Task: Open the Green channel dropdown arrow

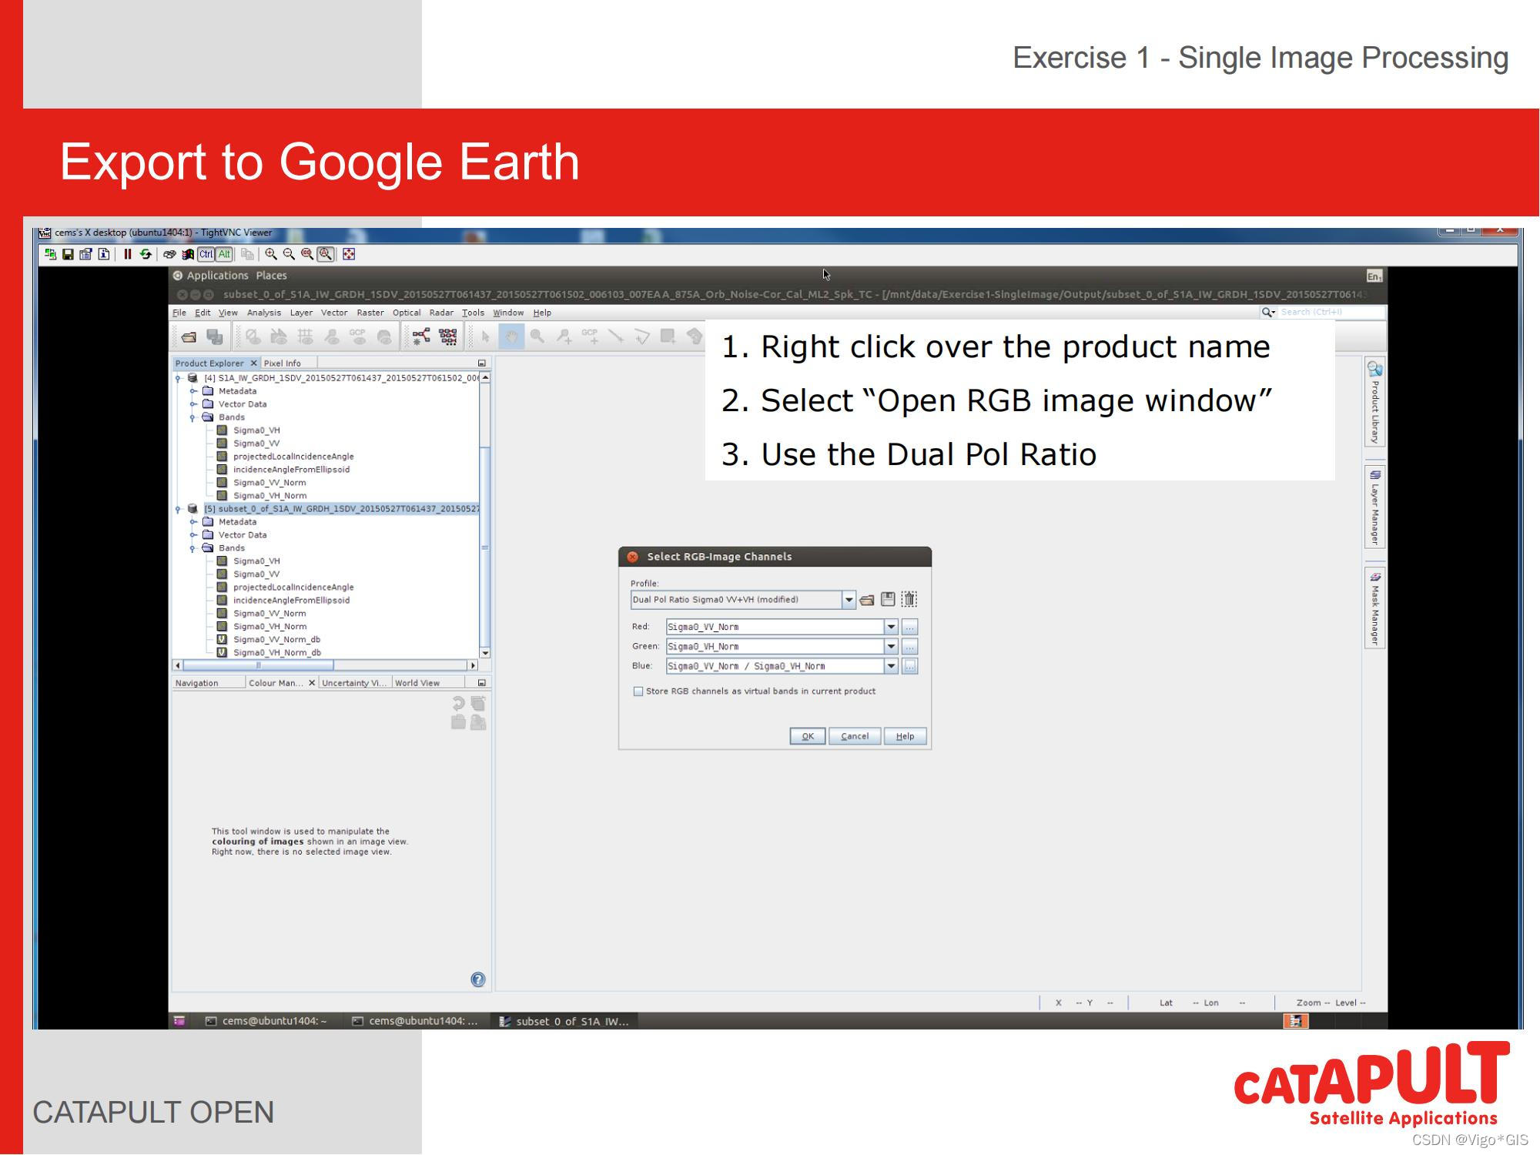Action: tap(891, 646)
